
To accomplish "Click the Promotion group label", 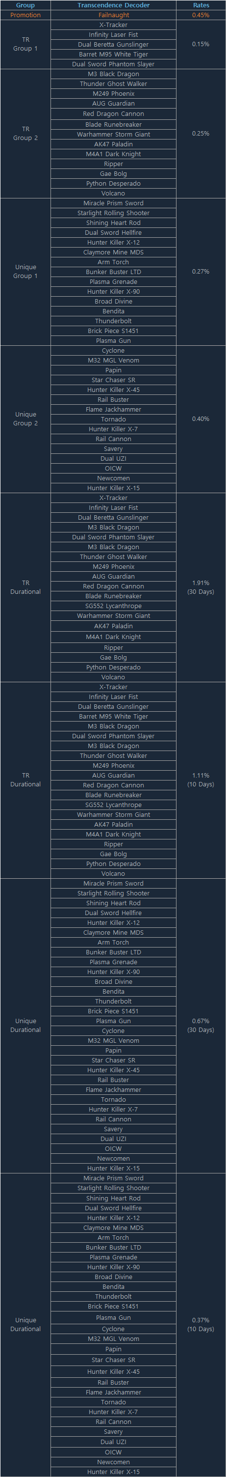I will click(x=25, y=15).
